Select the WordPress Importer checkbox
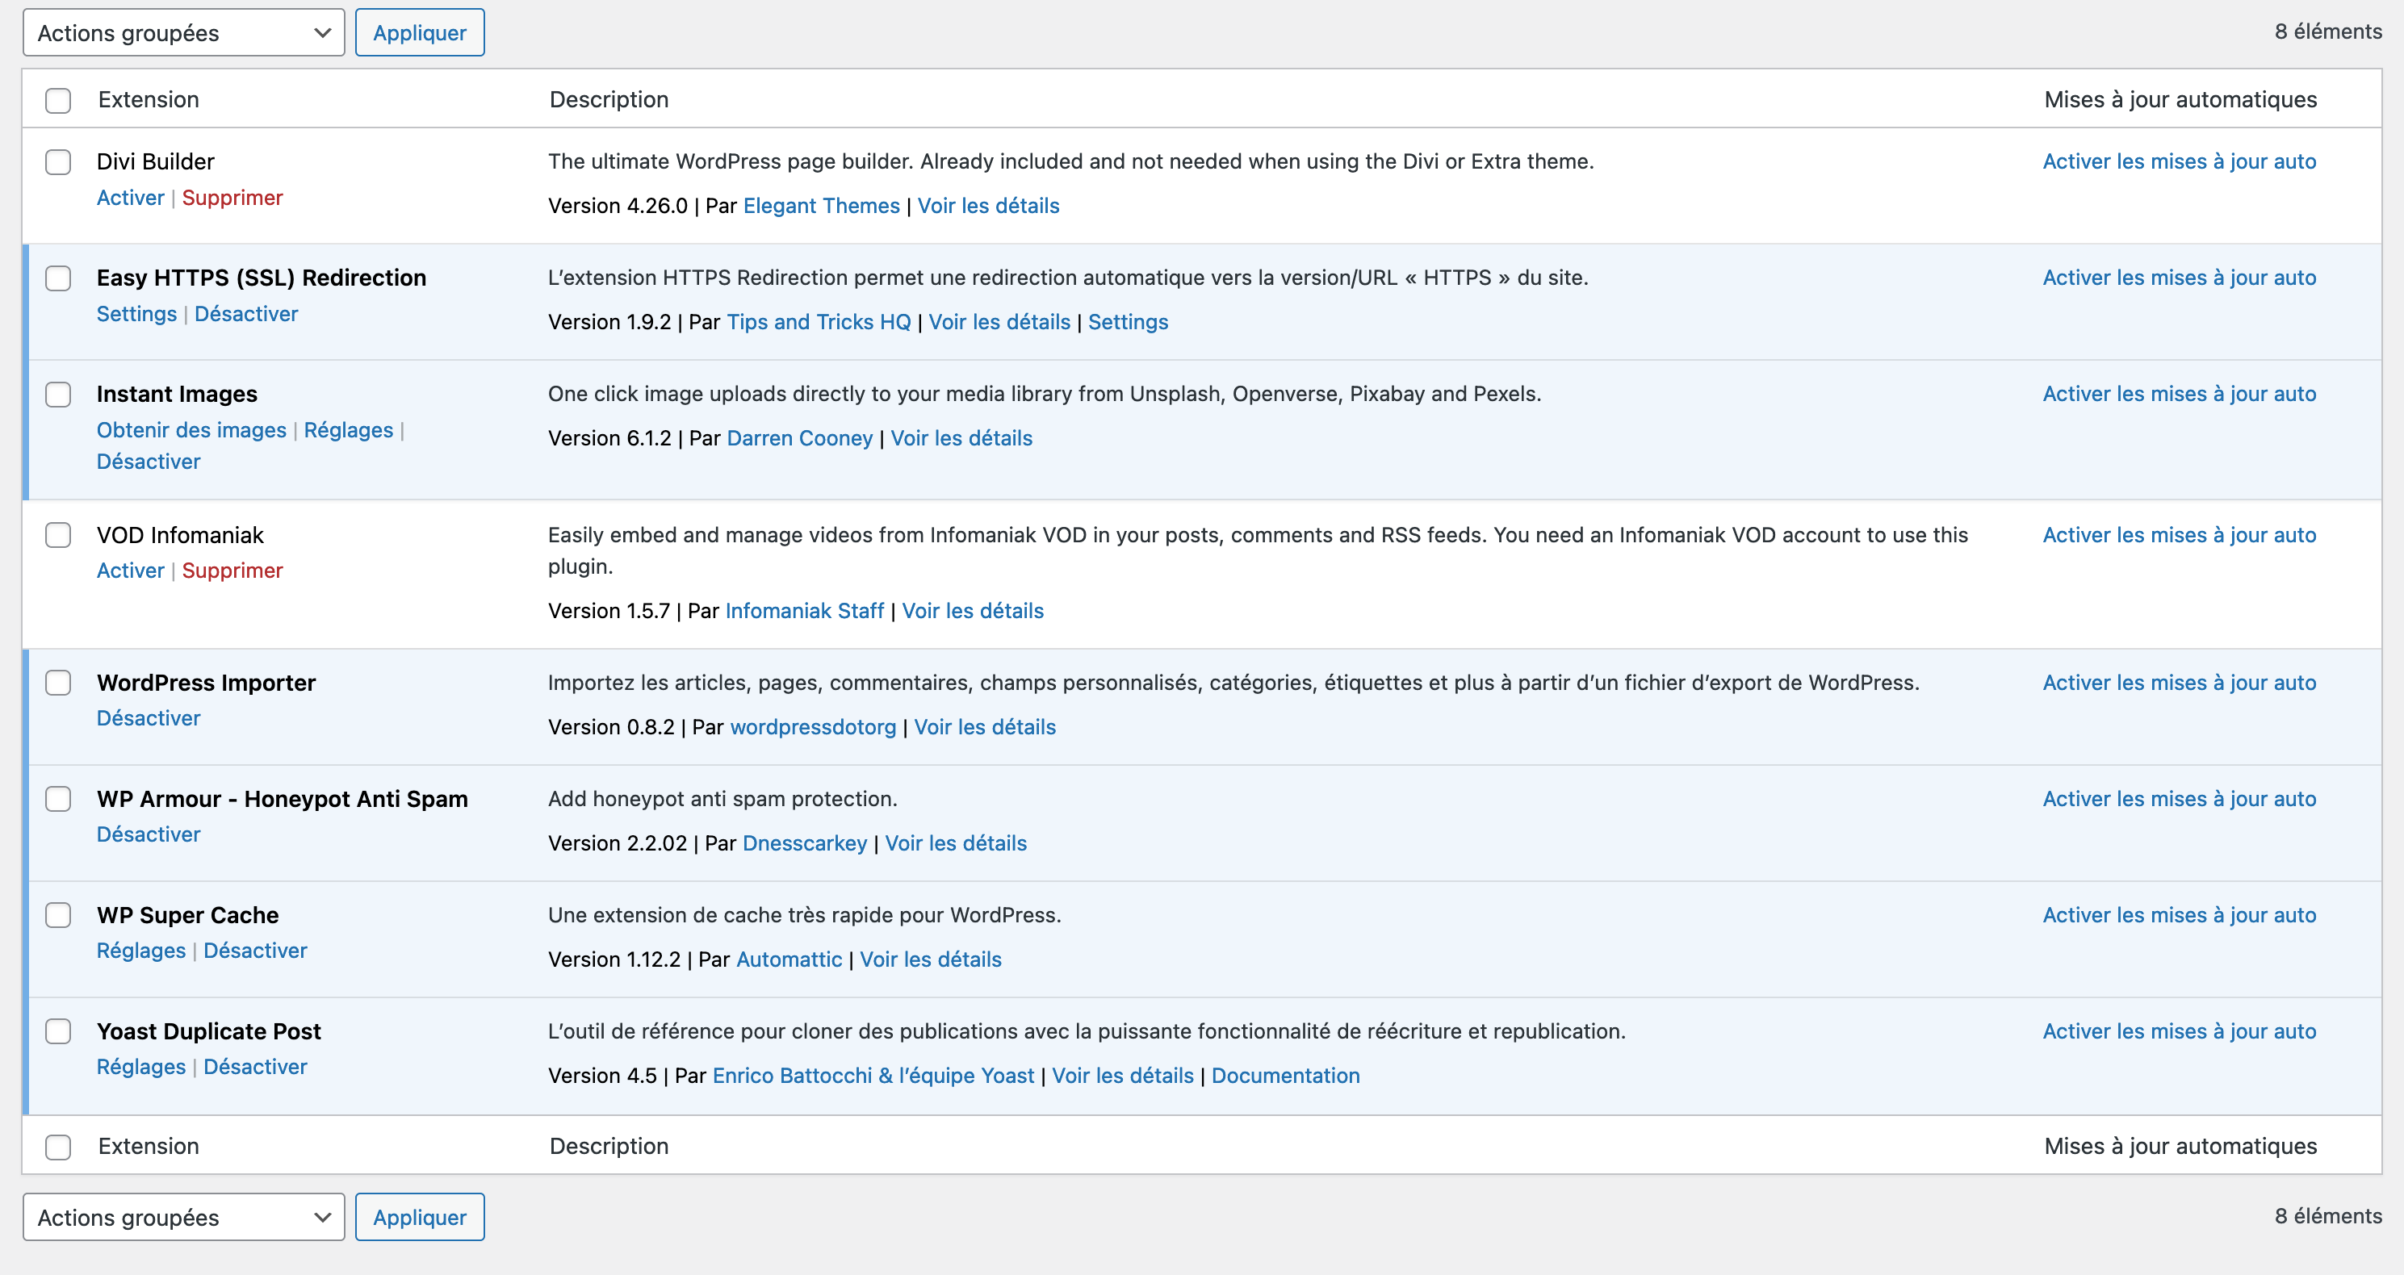The width and height of the screenshot is (2404, 1275). (58, 683)
